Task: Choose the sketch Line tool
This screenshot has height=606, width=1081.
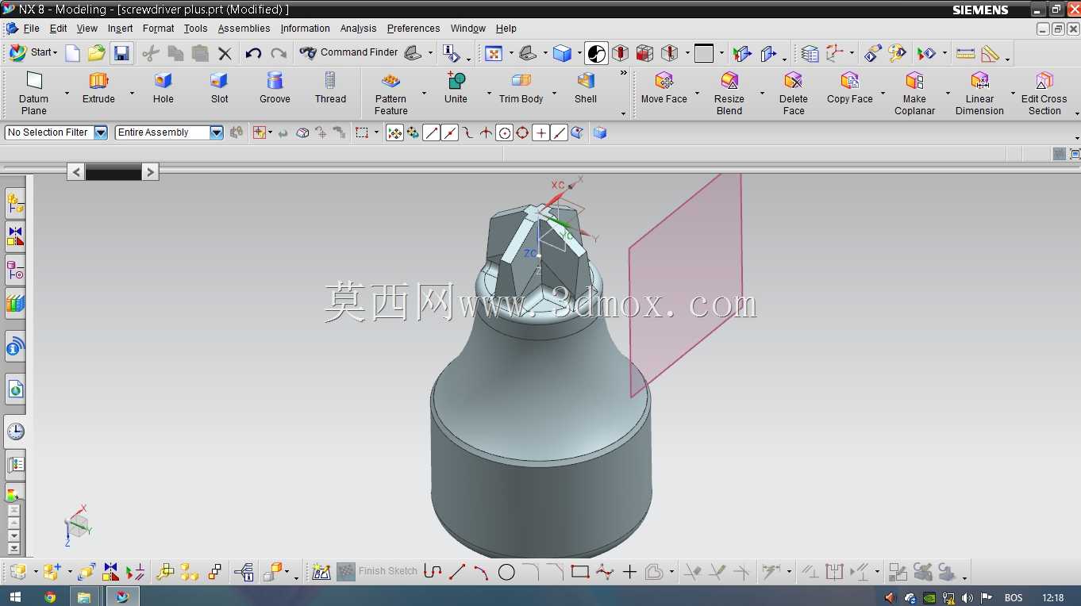Action: click(x=457, y=572)
